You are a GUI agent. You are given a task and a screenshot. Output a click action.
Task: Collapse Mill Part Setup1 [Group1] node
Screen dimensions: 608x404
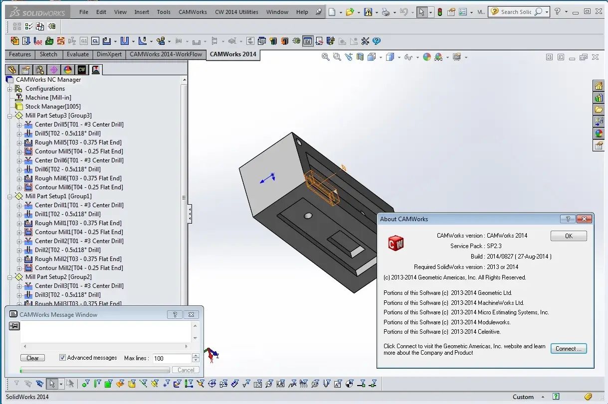9,196
